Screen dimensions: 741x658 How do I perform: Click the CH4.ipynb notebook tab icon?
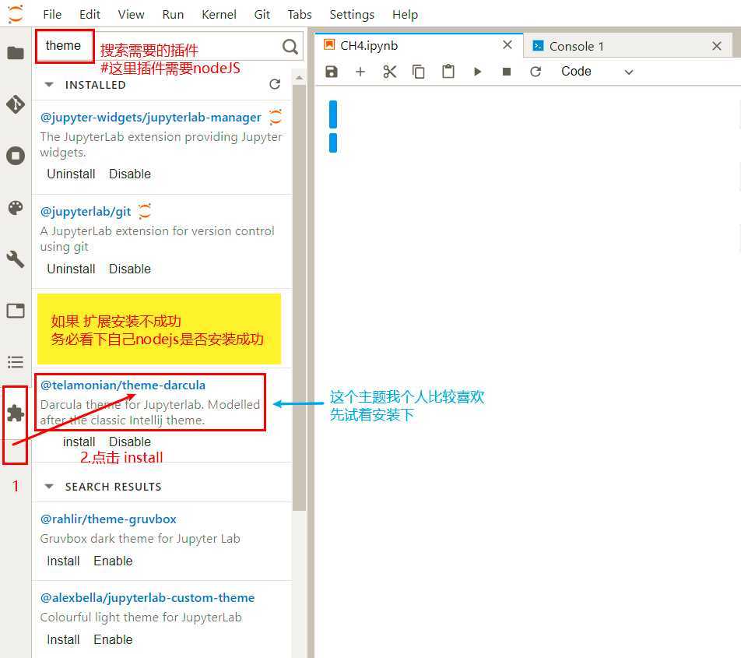click(329, 44)
